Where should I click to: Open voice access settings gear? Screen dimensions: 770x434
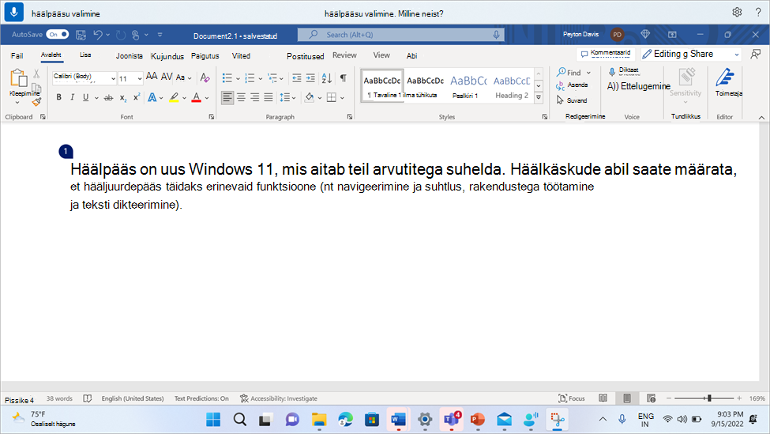tap(737, 13)
